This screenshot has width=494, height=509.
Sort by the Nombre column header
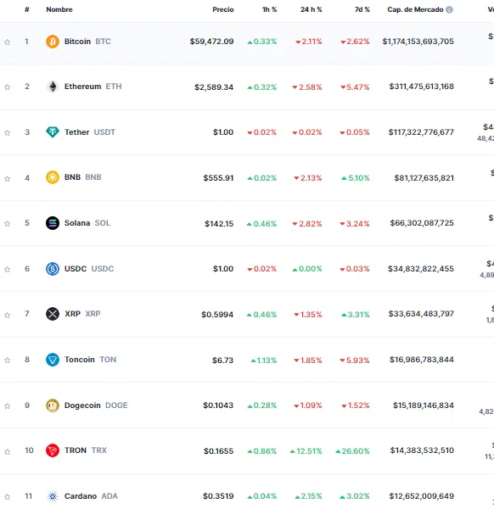click(x=59, y=9)
